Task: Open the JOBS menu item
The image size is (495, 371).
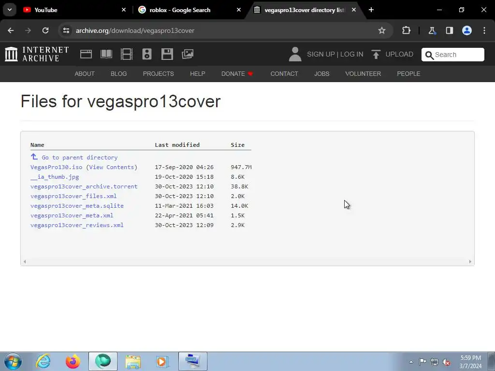Action: coord(321,74)
